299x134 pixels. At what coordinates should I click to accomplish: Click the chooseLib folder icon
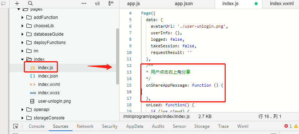pyautogui.click(x=29, y=26)
